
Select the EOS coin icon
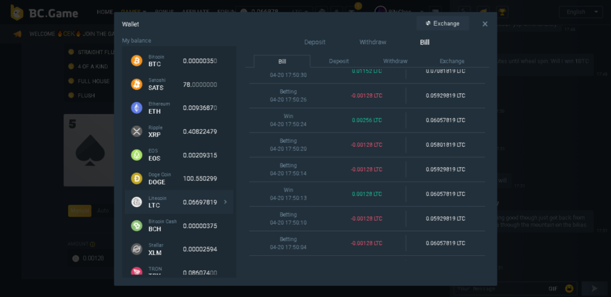[136, 155]
